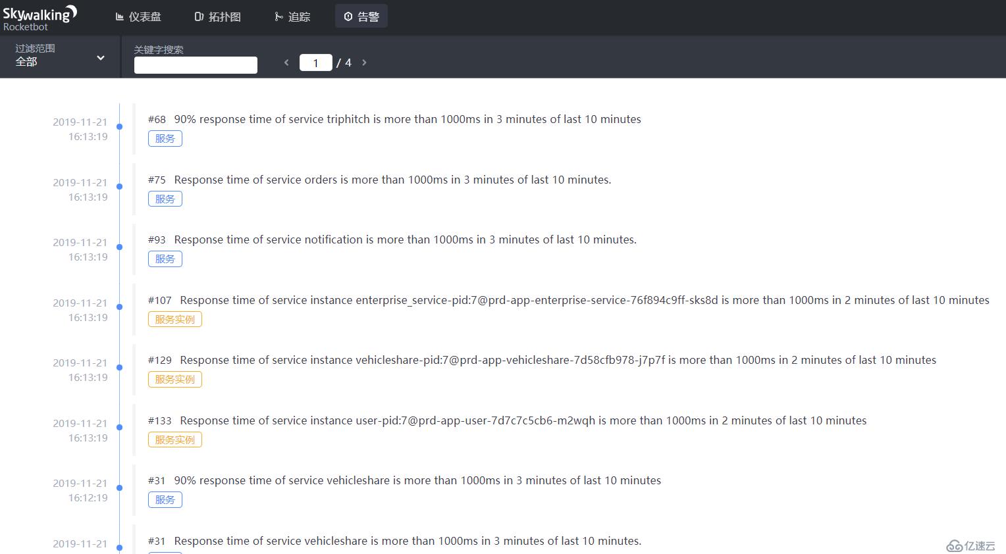
Task: Click 服务实例 tag under alarm #129
Action: [x=175, y=380]
